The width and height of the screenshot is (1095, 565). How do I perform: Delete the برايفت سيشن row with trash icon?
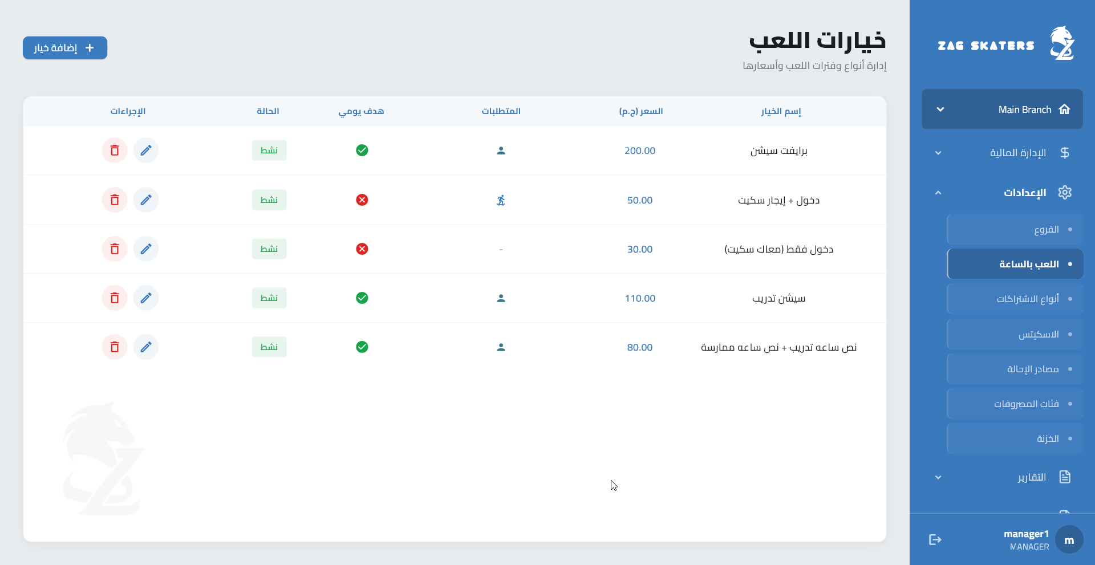coord(115,151)
